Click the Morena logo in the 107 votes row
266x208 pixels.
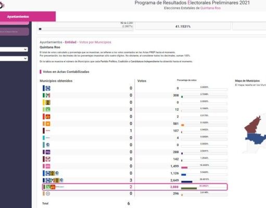(x=48, y=131)
